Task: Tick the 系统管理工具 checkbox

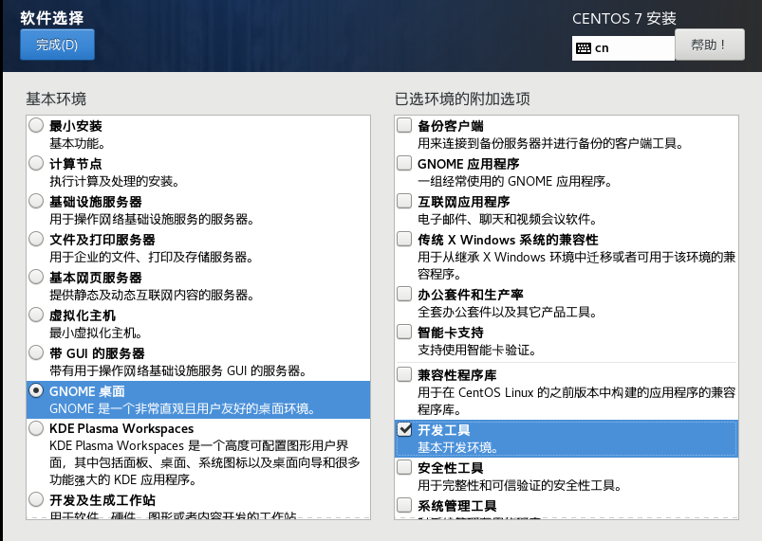Action: click(404, 505)
